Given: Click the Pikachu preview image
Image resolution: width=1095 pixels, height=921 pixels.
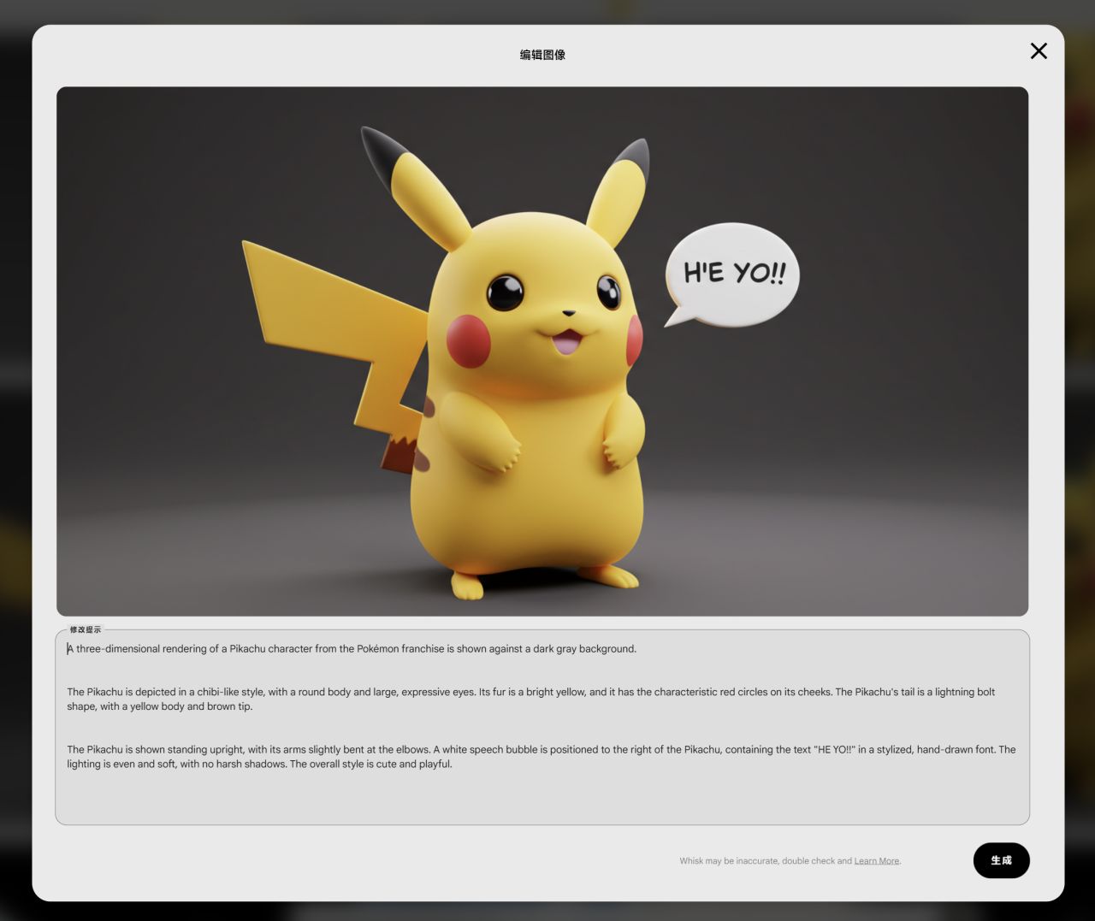Looking at the screenshot, I should [542, 351].
